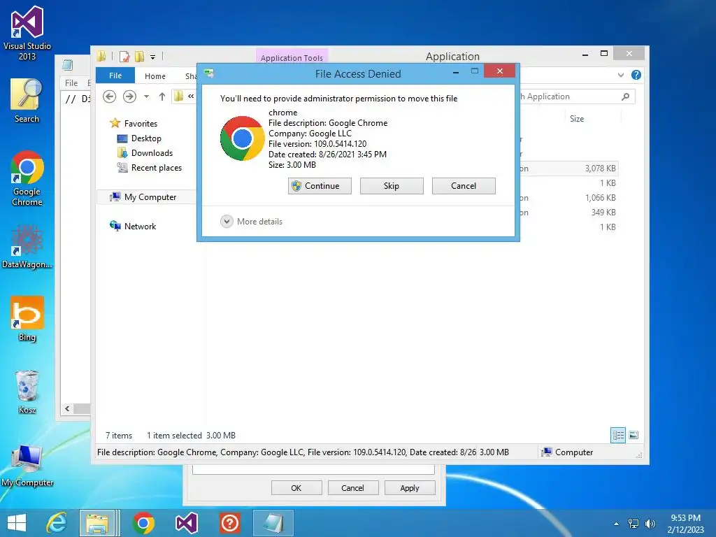Open the DataWagon desktop shortcut
This screenshot has width=716, height=537.
[27, 246]
